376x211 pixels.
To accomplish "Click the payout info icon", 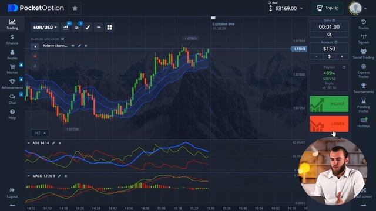I will [x=344, y=67].
